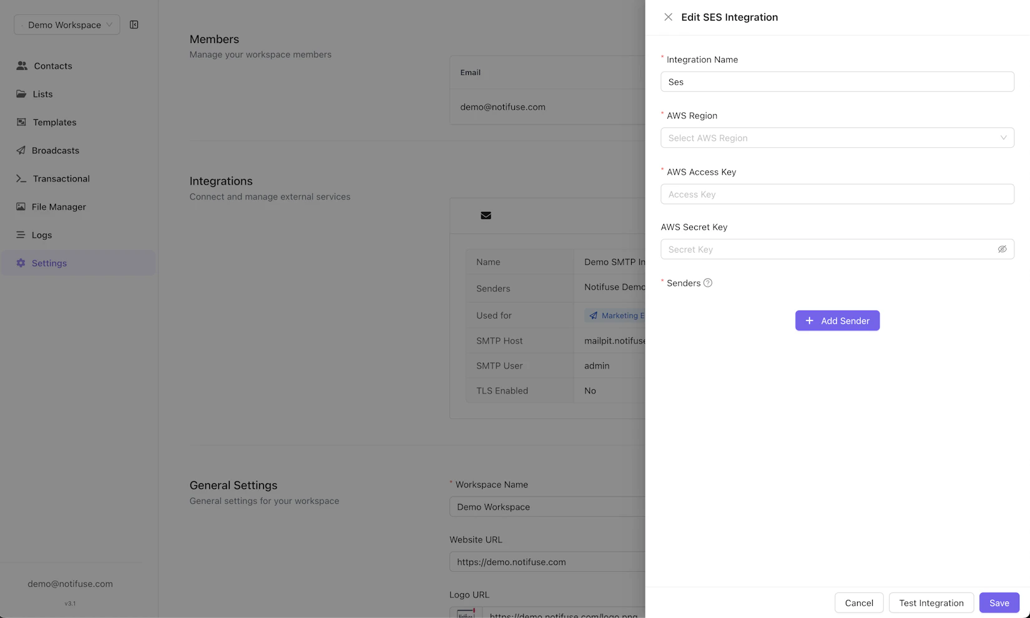Image resolution: width=1030 pixels, height=618 pixels.
Task: Click the Senders help icon
Action: pyautogui.click(x=707, y=282)
